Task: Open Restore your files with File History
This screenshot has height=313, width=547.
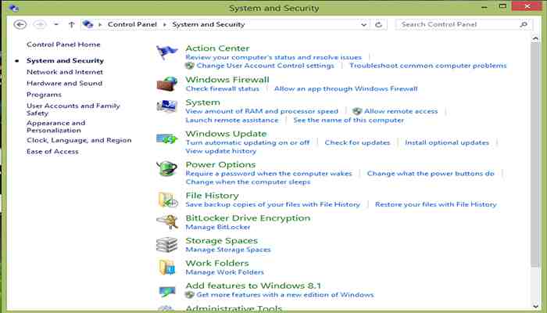Action: pyautogui.click(x=436, y=204)
